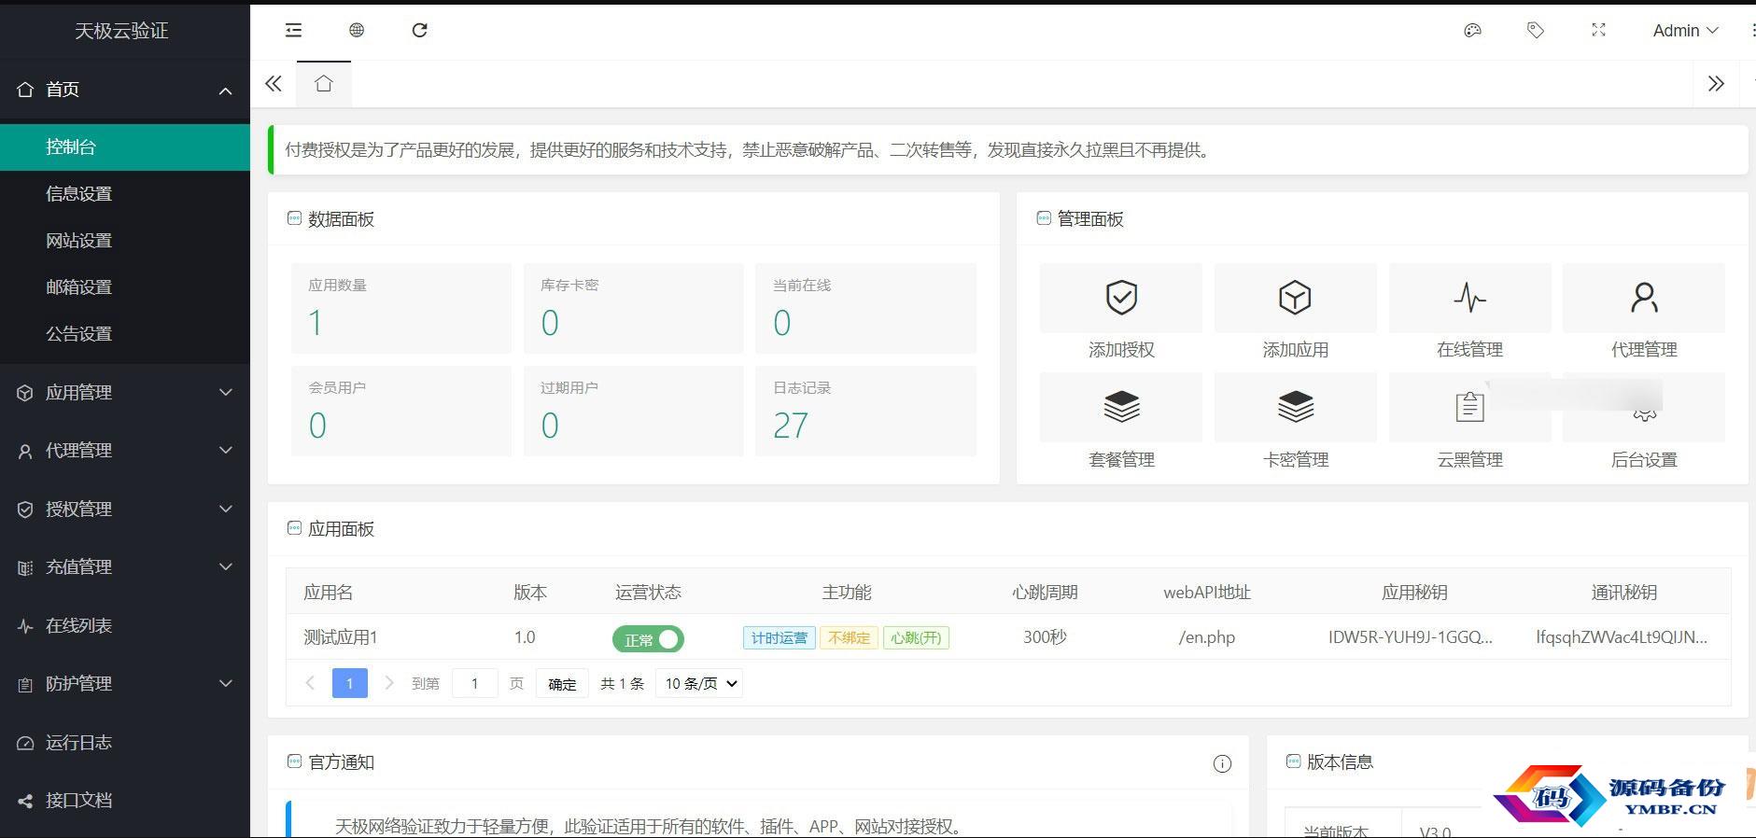1756x838 pixels.
Task: Click the 添加授权 shield icon
Action: pos(1121,298)
